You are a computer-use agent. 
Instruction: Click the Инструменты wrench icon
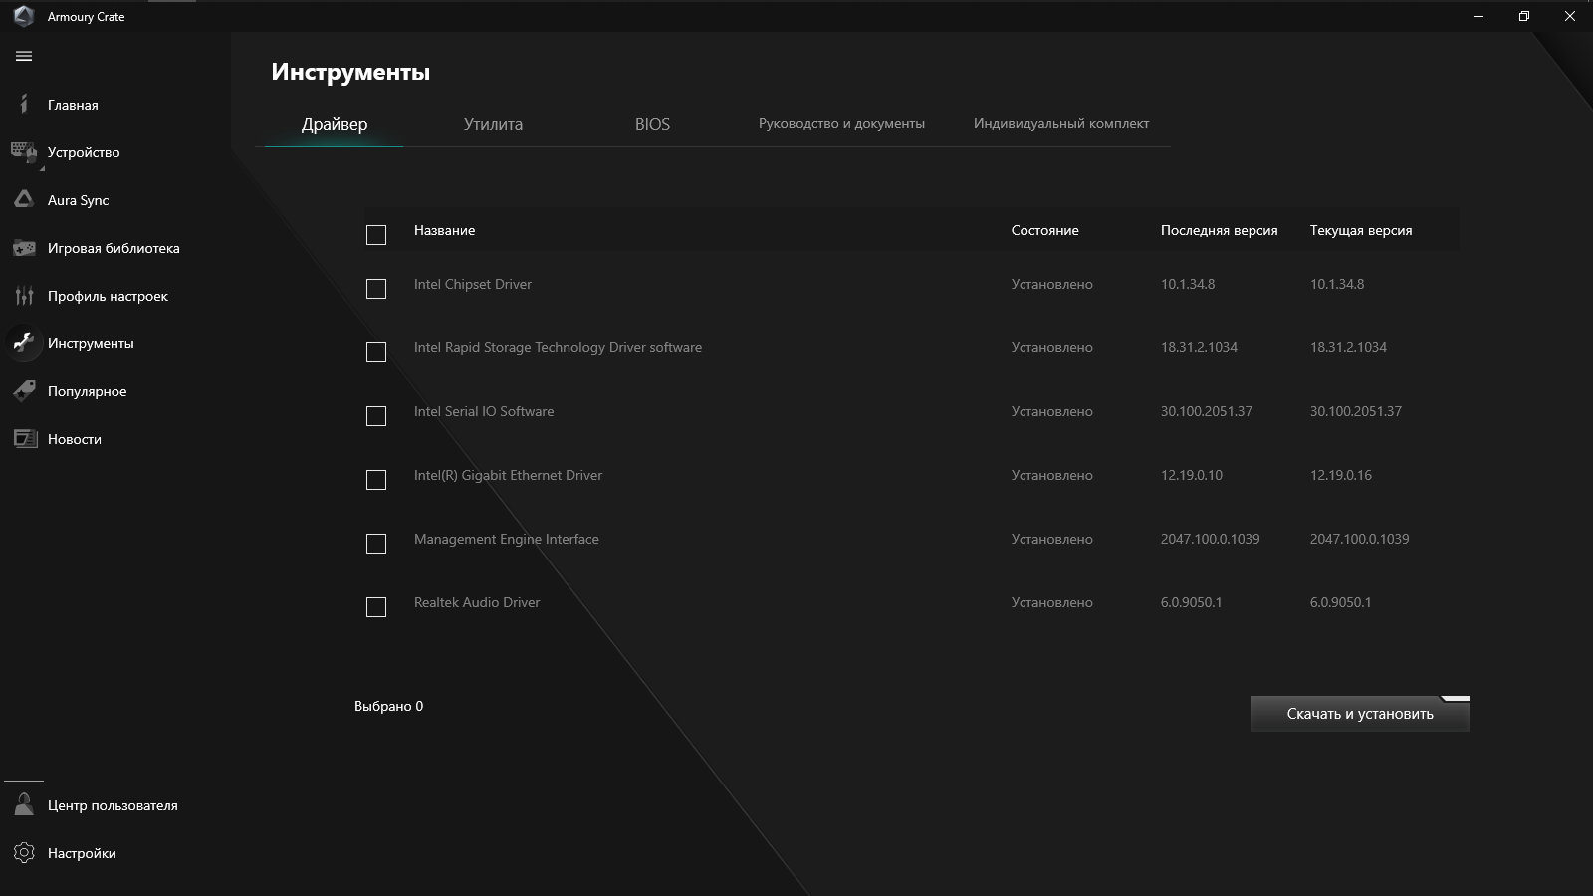(x=24, y=343)
